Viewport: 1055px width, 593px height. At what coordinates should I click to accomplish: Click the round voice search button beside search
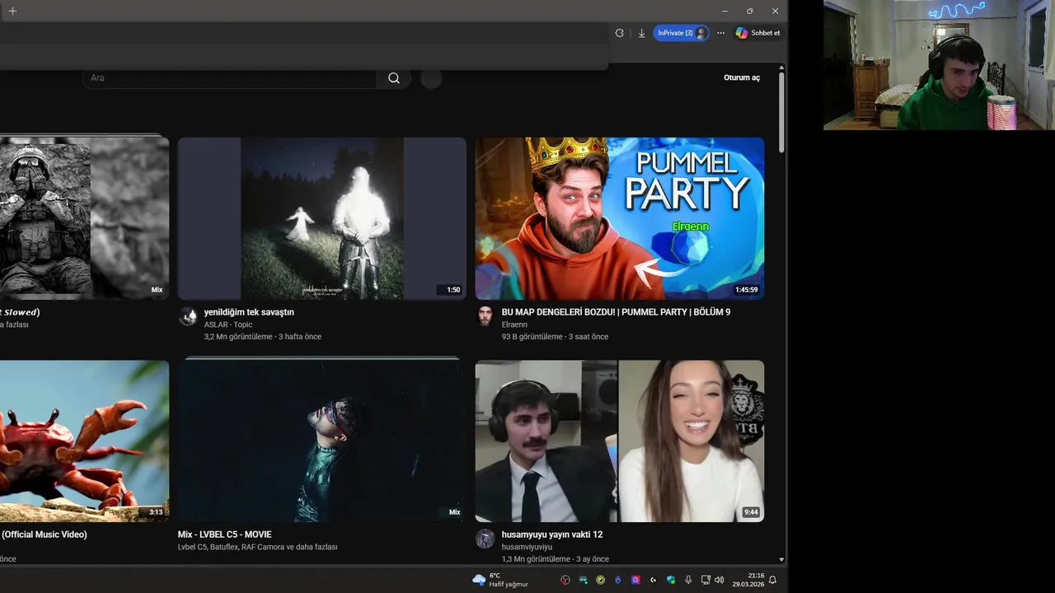coord(431,78)
